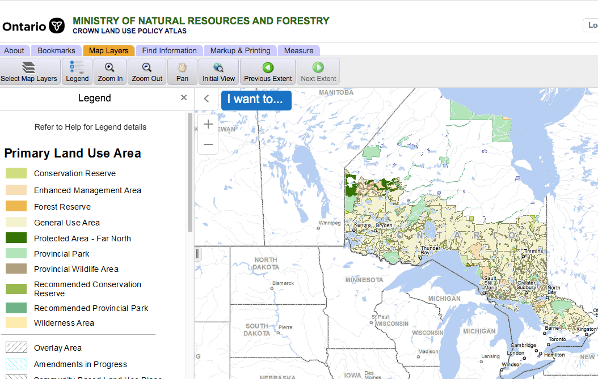Click Wilderness Area swatch
The height and width of the screenshot is (379, 598).
click(16, 322)
